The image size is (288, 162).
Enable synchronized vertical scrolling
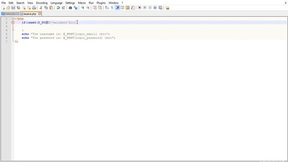point(94,8)
